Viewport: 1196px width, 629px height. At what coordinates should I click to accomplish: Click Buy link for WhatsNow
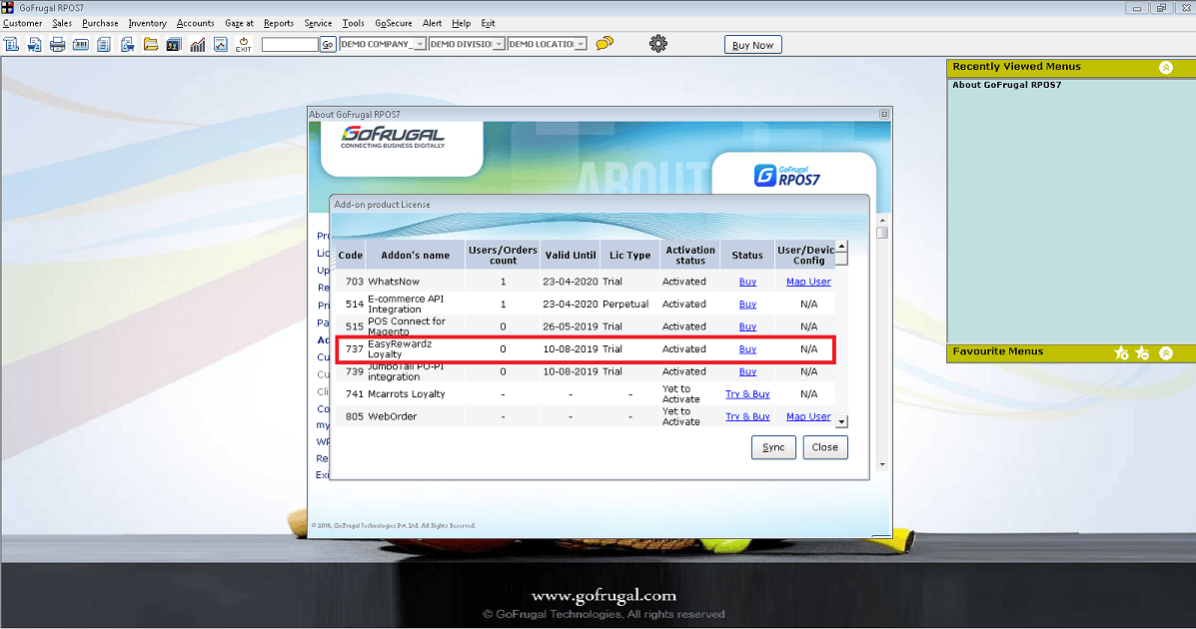pyautogui.click(x=747, y=282)
